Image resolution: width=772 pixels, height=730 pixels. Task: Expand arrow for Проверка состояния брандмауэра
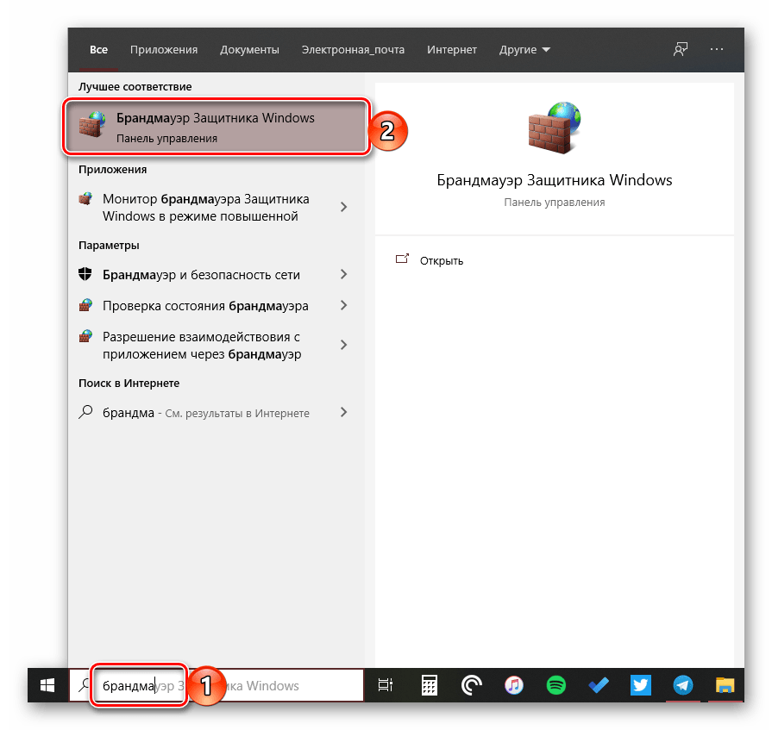click(x=344, y=306)
